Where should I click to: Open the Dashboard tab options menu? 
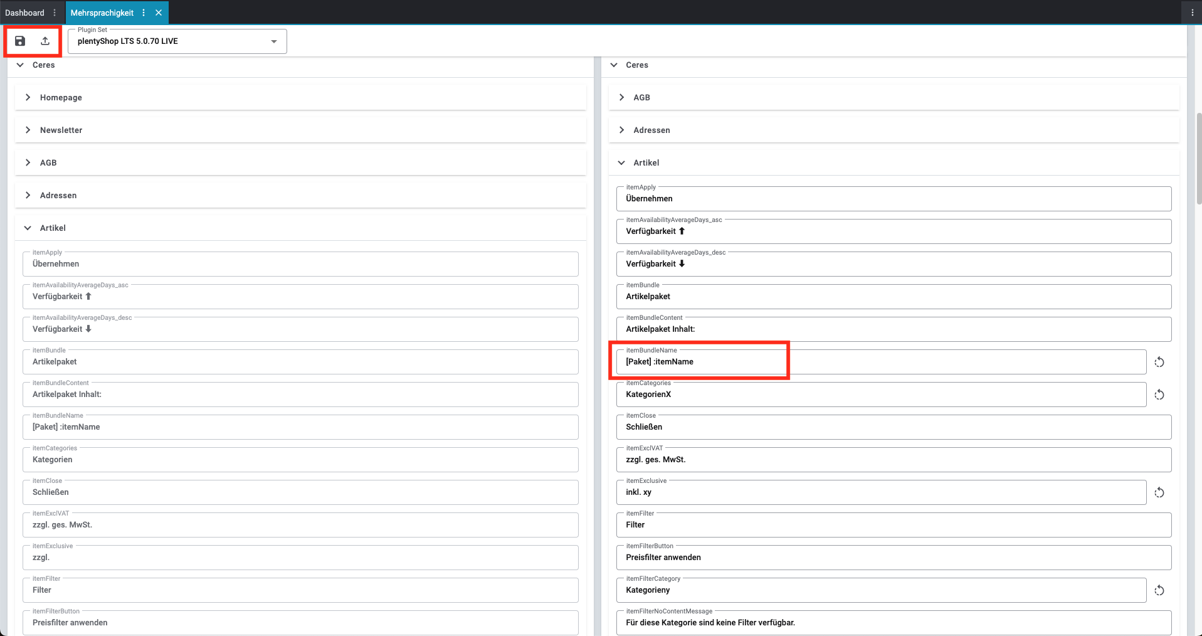pyautogui.click(x=55, y=13)
